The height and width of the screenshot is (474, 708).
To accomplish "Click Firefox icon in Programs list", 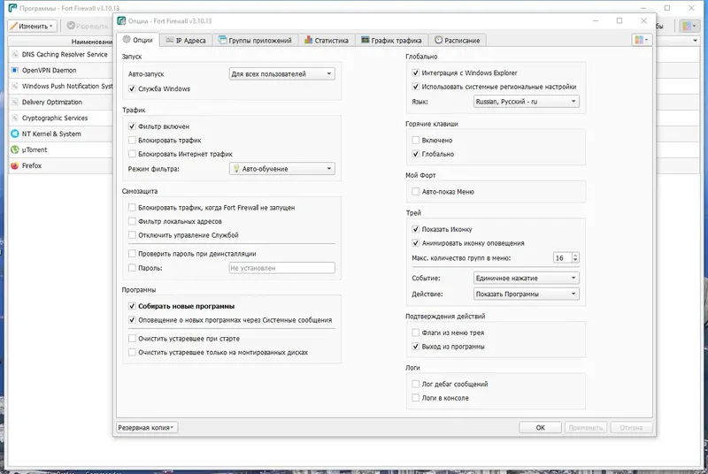I will [15, 165].
